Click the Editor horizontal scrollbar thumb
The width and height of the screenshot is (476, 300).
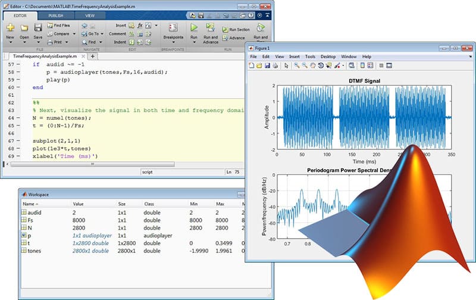click(x=93, y=164)
